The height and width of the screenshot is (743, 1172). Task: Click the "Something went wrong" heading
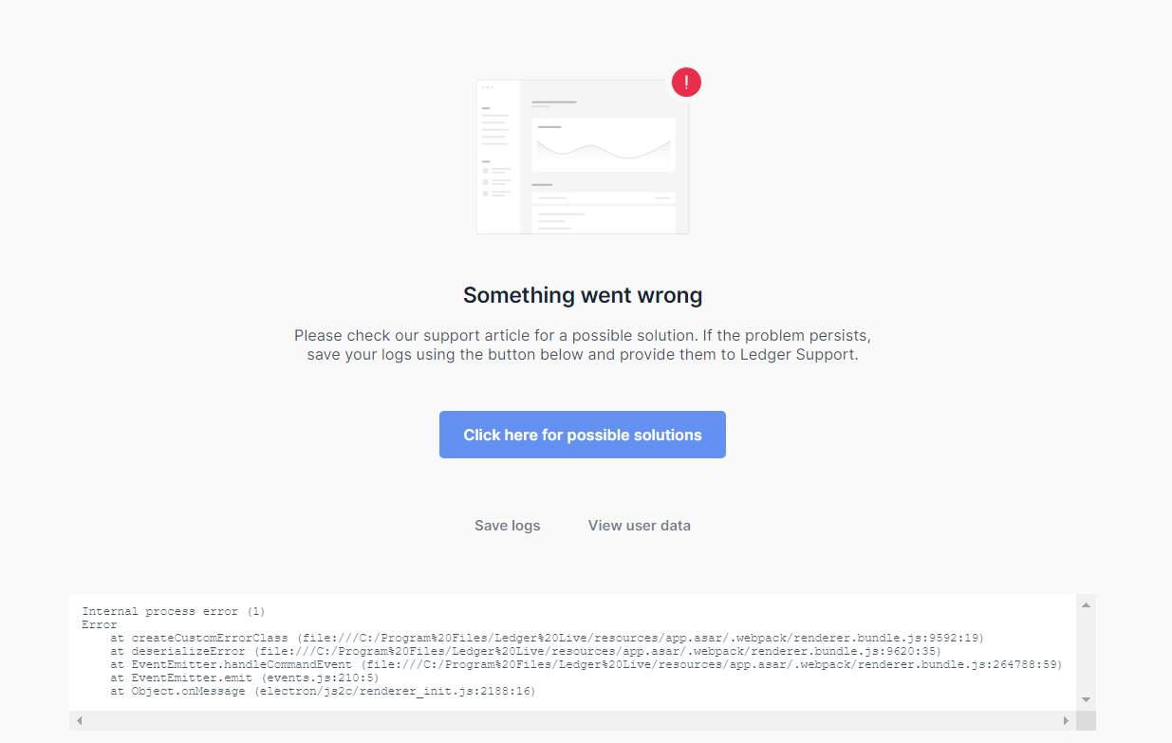click(583, 295)
